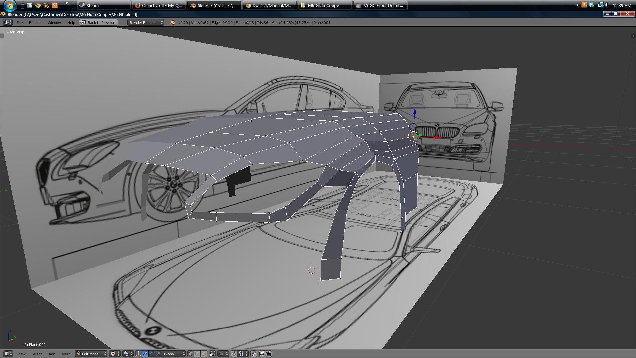Open the Blender Render engine dropdown
This screenshot has width=636, height=358.
click(146, 22)
